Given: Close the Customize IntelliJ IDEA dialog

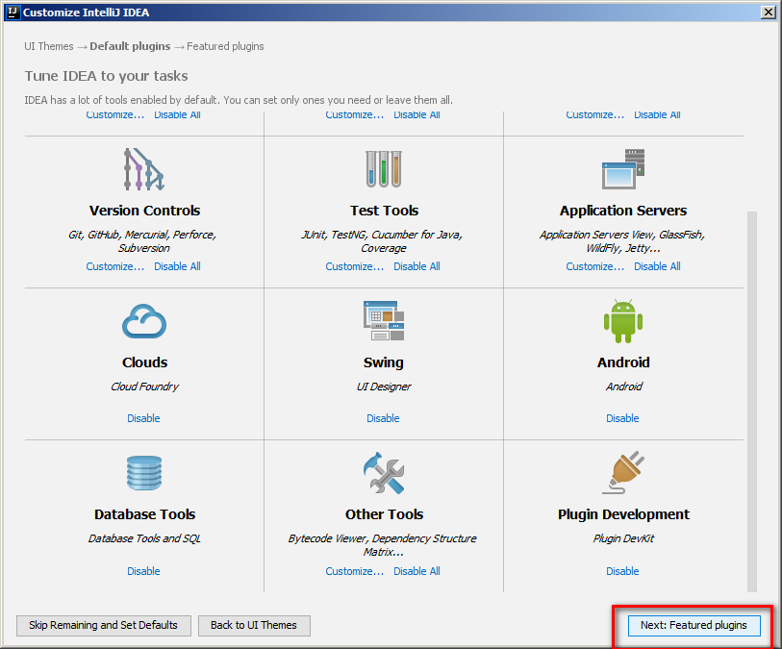Looking at the screenshot, I should pos(768,12).
